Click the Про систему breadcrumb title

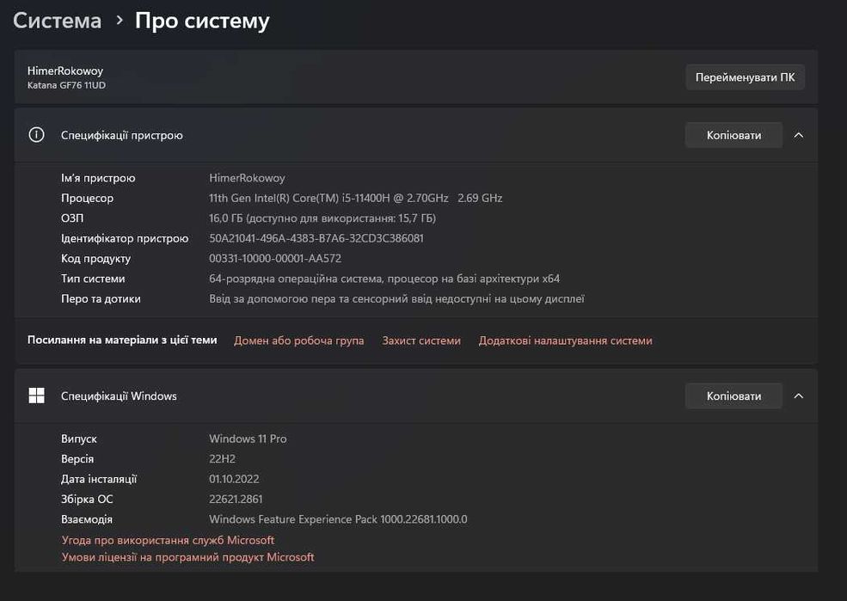pos(202,21)
